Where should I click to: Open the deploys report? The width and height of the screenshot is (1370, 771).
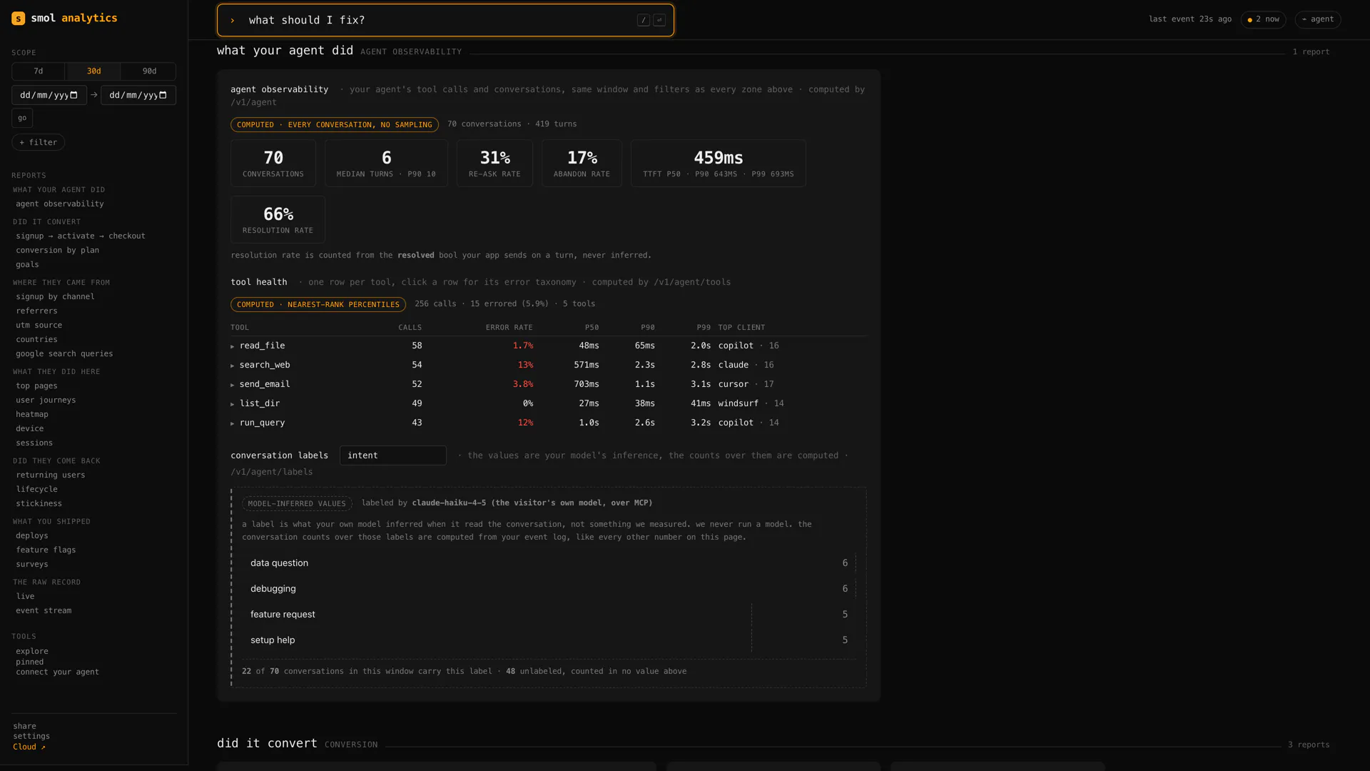click(32, 536)
